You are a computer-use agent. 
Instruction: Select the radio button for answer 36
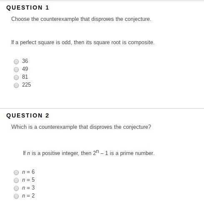click(x=16, y=61)
